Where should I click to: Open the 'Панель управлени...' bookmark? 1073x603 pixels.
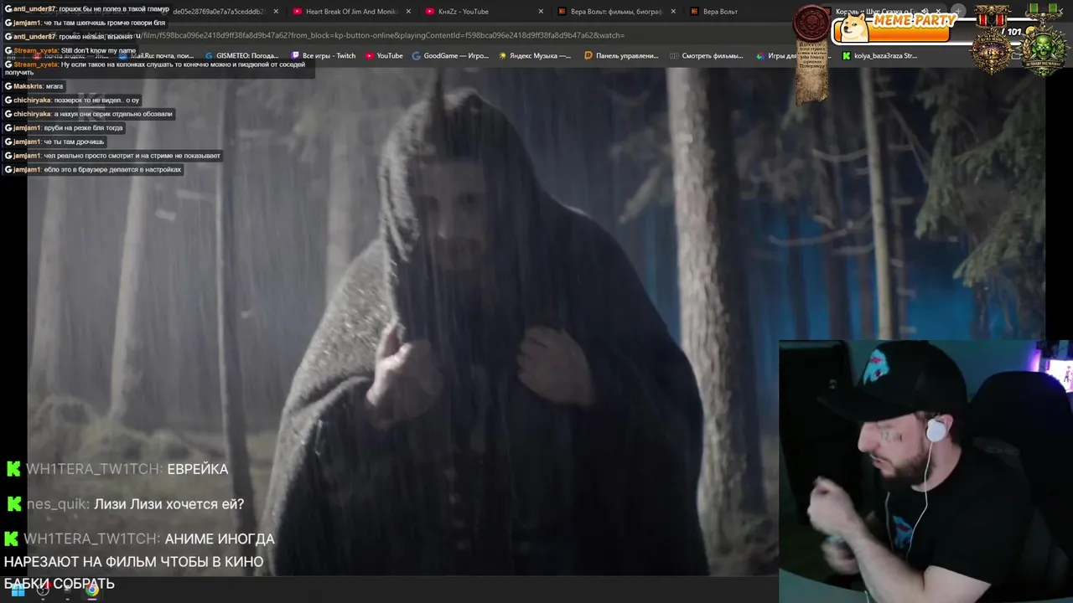point(621,56)
